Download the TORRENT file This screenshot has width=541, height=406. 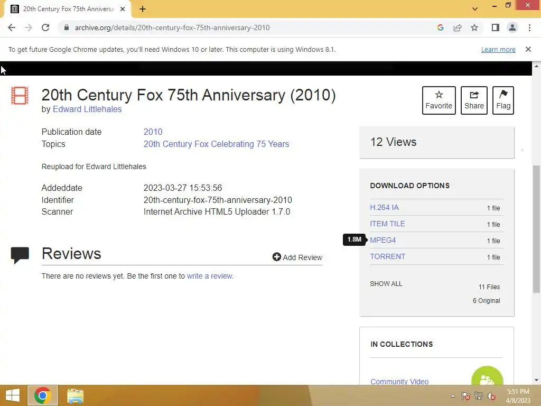tap(388, 256)
